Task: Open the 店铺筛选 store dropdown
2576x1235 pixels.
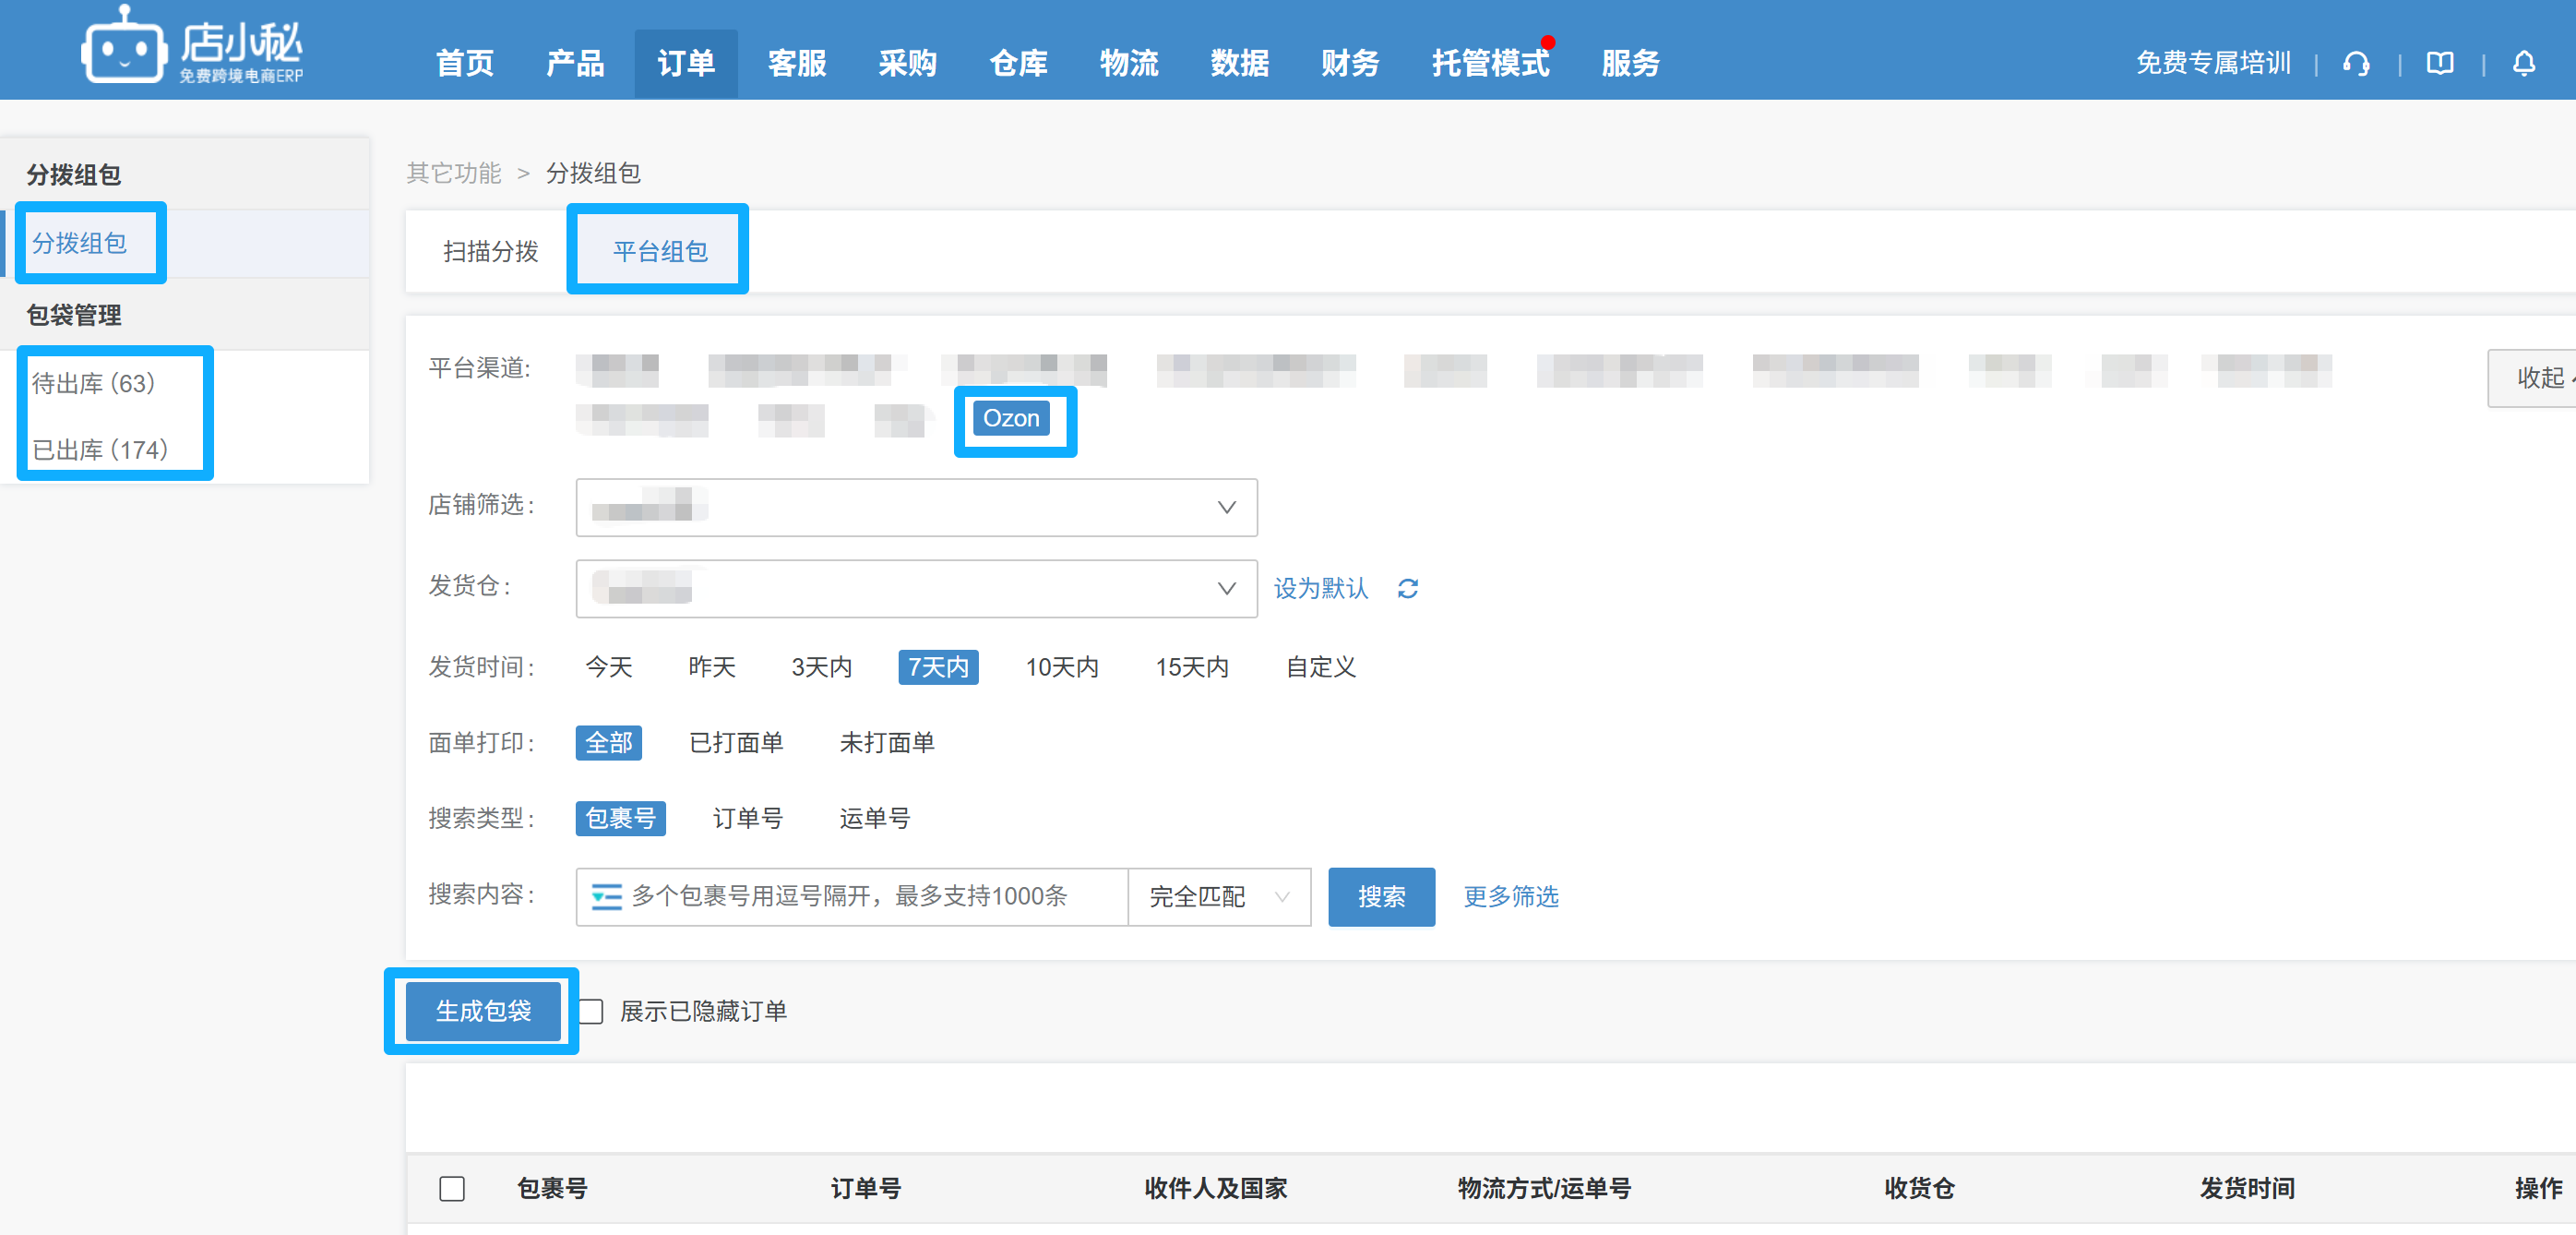Action: (x=916, y=508)
